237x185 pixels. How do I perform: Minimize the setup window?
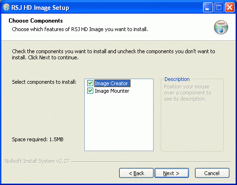click(x=208, y=7)
